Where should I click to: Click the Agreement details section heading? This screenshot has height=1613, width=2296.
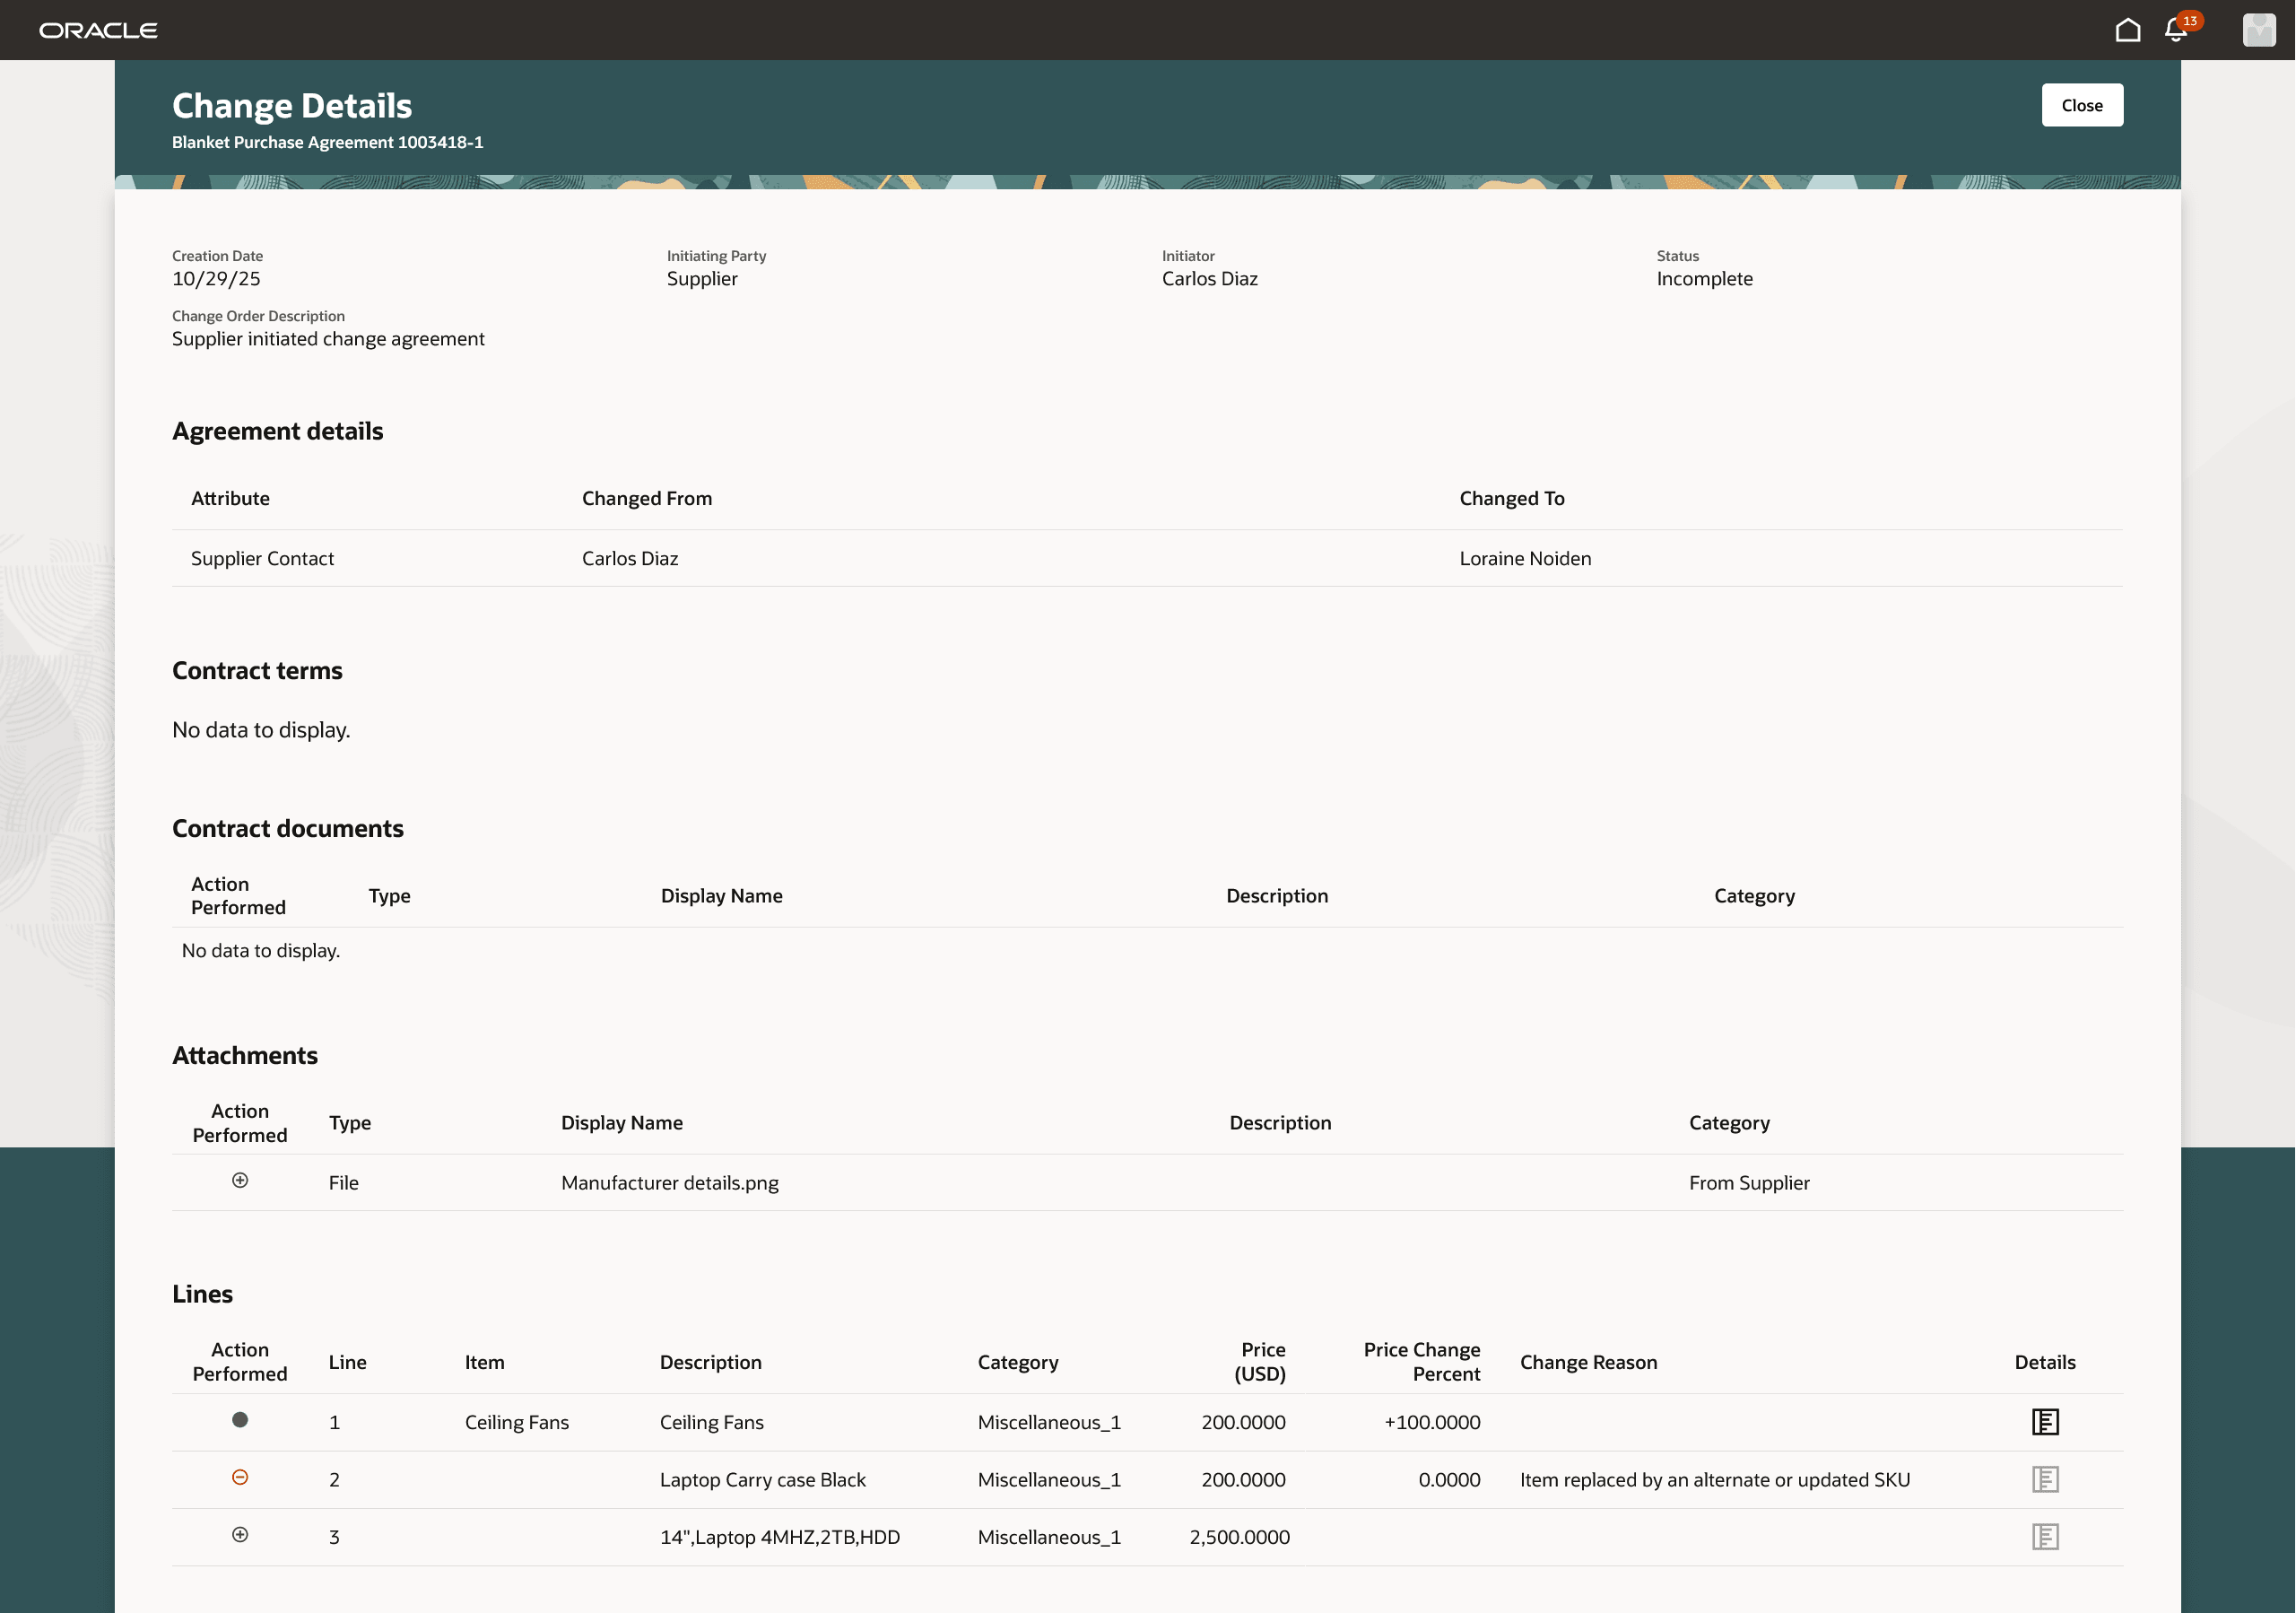pyautogui.click(x=278, y=430)
